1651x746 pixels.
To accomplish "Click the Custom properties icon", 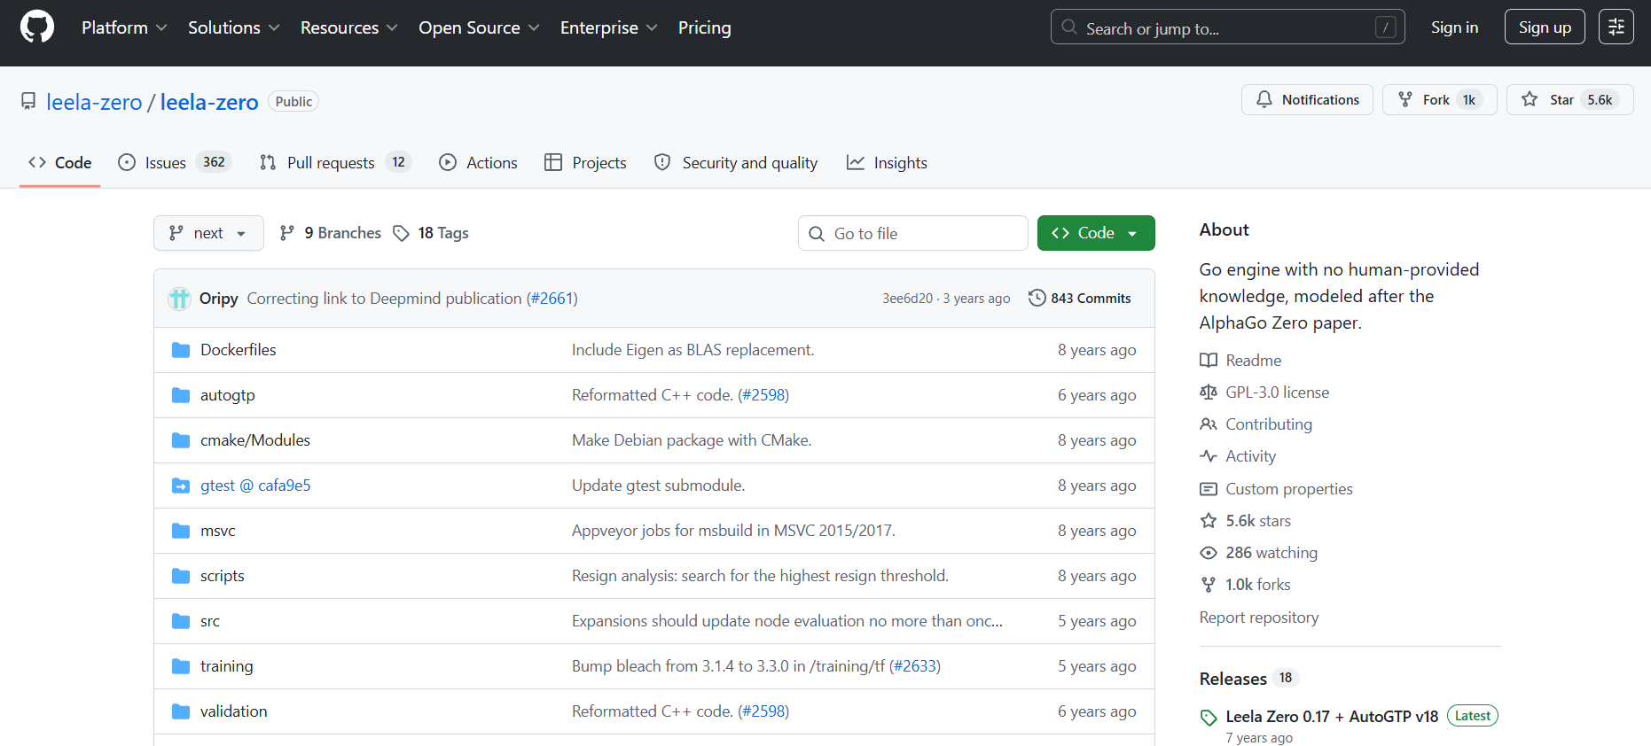I will pos(1209,489).
